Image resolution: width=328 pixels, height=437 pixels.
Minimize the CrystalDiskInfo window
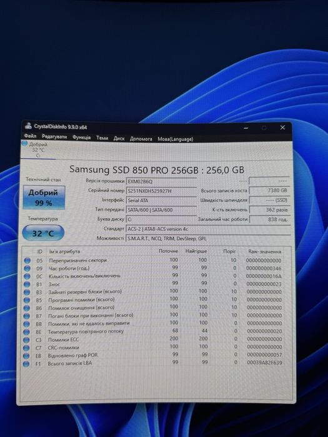tap(246, 128)
